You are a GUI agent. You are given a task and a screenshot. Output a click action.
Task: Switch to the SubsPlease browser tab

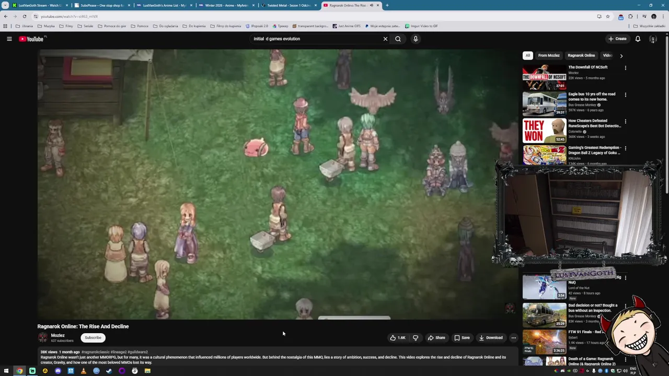pyautogui.click(x=101, y=5)
